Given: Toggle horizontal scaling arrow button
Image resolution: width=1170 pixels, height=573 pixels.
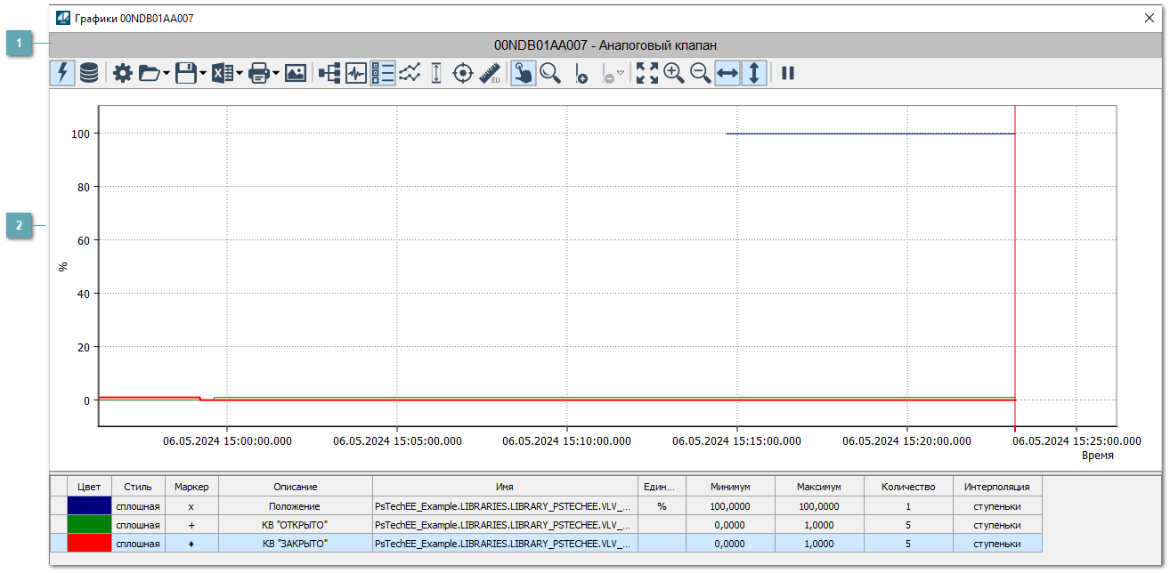Looking at the screenshot, I should point(727,74).
